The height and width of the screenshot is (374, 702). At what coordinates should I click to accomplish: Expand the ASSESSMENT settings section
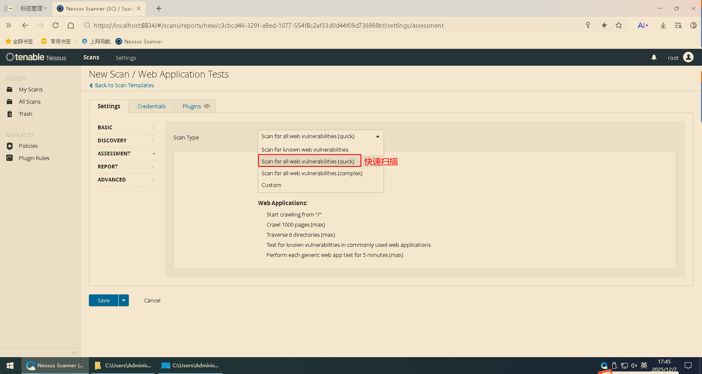pyautogui.click(x=126, y=154)
